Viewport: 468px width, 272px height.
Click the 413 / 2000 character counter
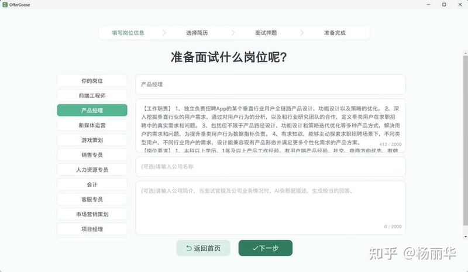(390, 144)
